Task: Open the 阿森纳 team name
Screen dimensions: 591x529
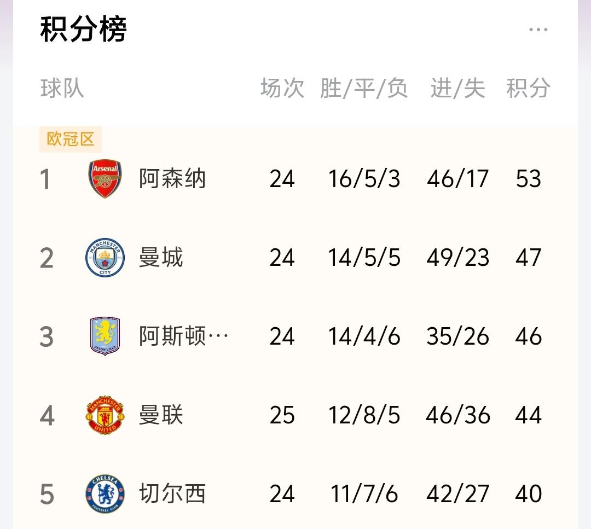Action: 172,178
